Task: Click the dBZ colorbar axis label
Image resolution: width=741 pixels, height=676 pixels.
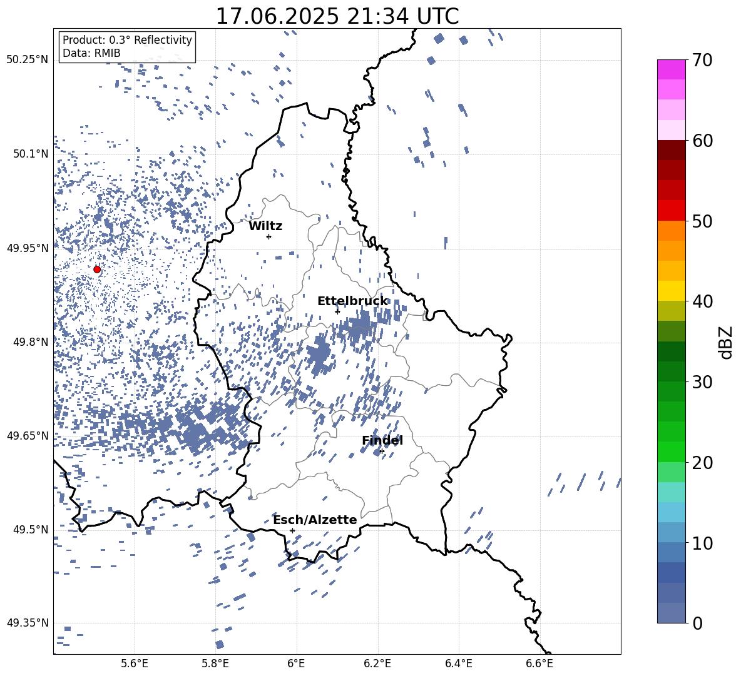Action: click(x=725, y=342)
